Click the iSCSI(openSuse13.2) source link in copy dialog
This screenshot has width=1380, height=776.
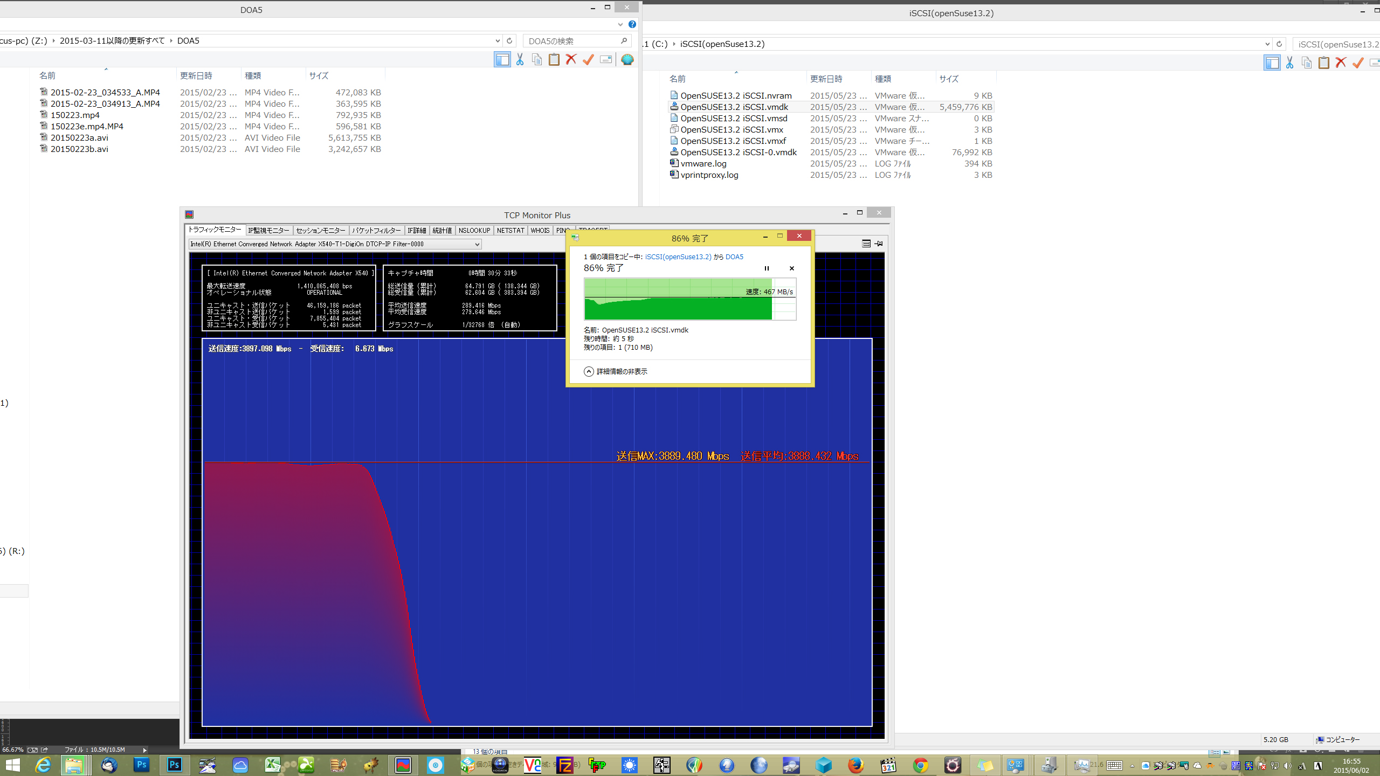coord(678,257)
